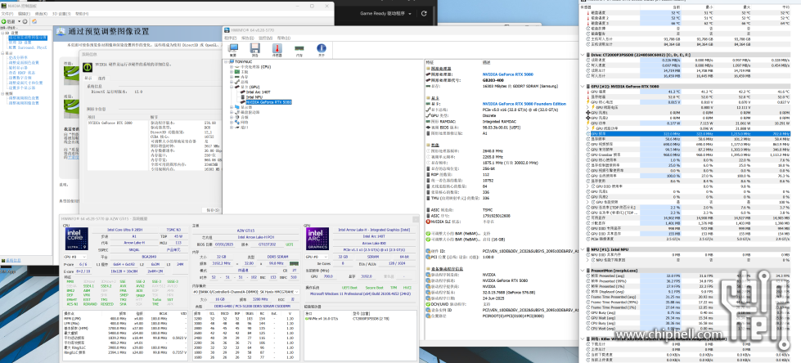801x363 pixels.
Task: Select 网络 in HWiNFO device tree
Action: pos(242,123)
